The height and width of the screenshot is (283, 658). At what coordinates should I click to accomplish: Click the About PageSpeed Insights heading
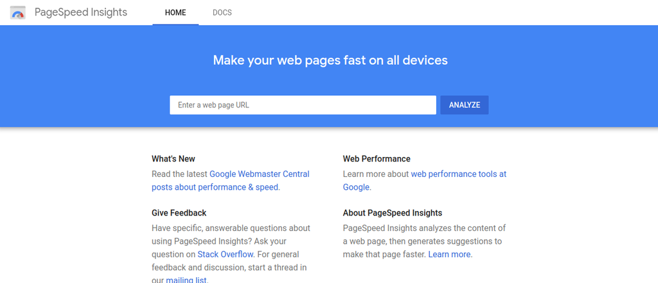click(393, 213)
